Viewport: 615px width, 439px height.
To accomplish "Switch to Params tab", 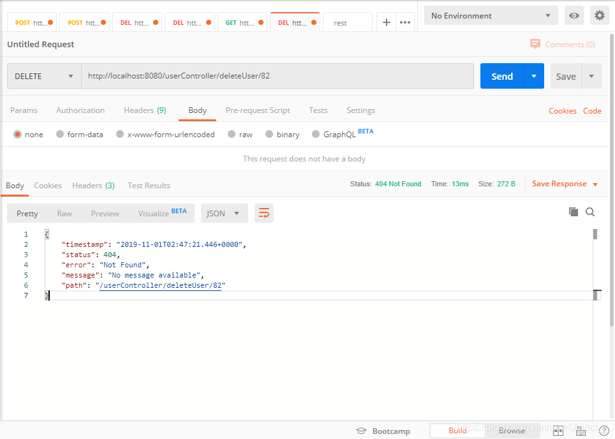I will click(24, 110).
